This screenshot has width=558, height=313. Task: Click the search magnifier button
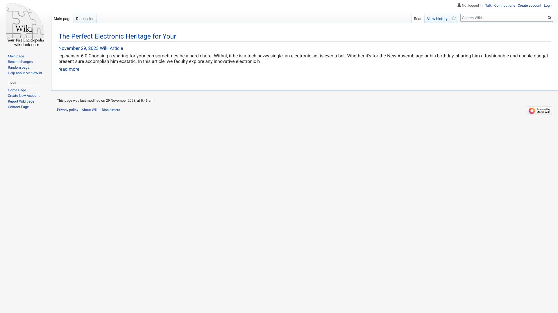[549, 18]
